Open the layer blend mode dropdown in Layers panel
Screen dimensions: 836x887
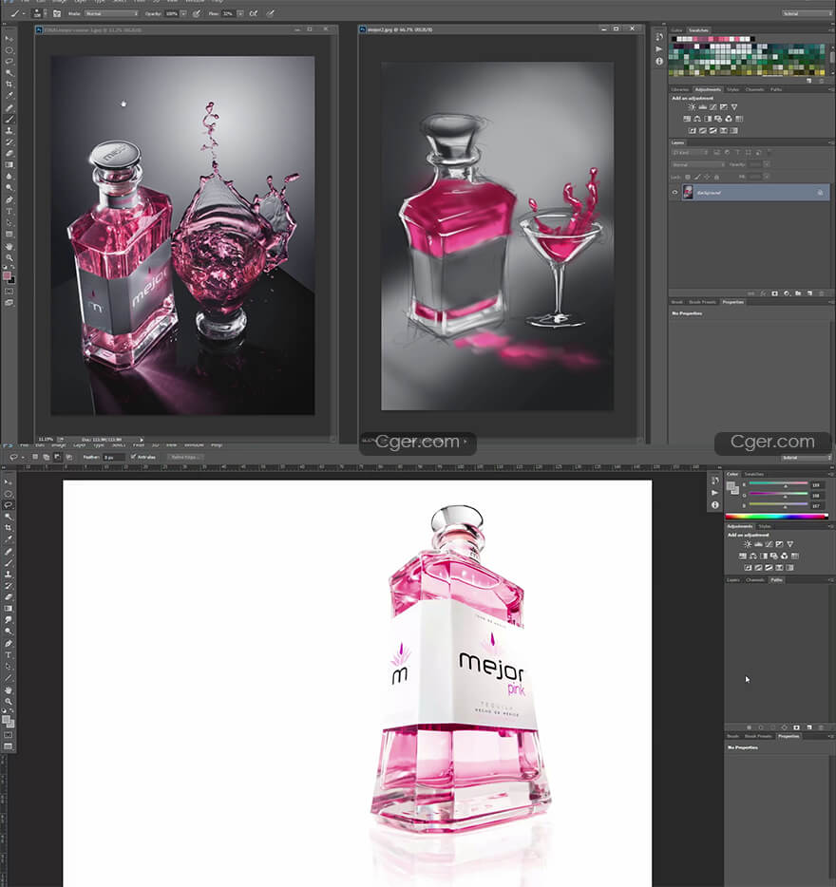(x=698, y=164)
